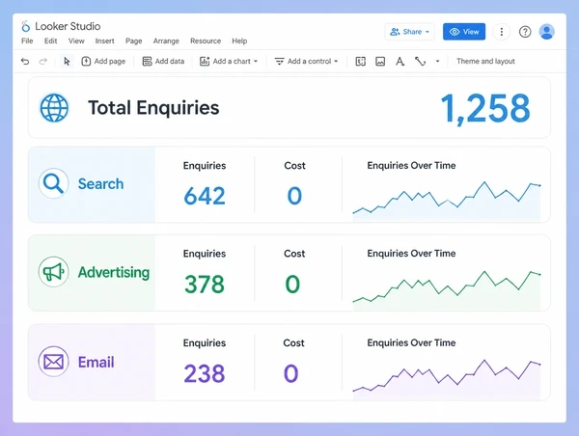Screen dimensions: 579x436
Task: Open the File menu
Action: 27,41
